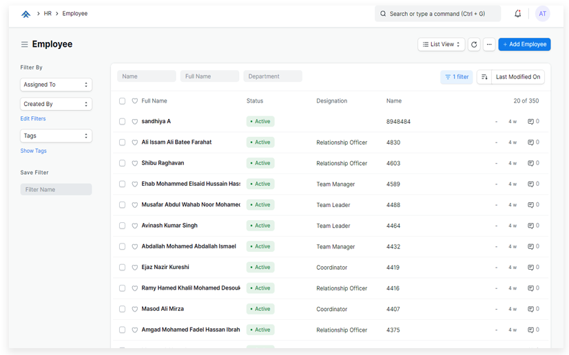569x355 pixels.
Task: Open the notifications bell
Action: coord(518,14)
